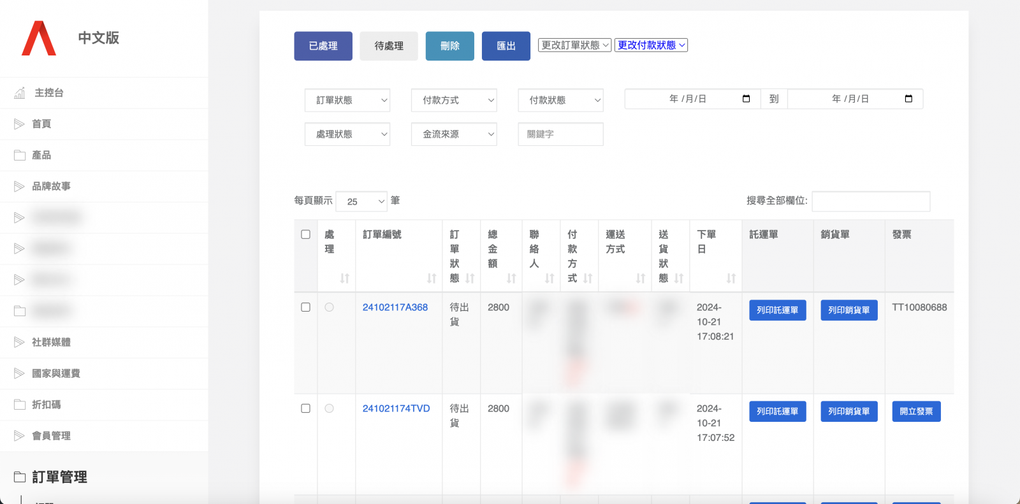Sort by 處理 column arrows
This screenshot has width=1020, height=504.
point(345,278)
